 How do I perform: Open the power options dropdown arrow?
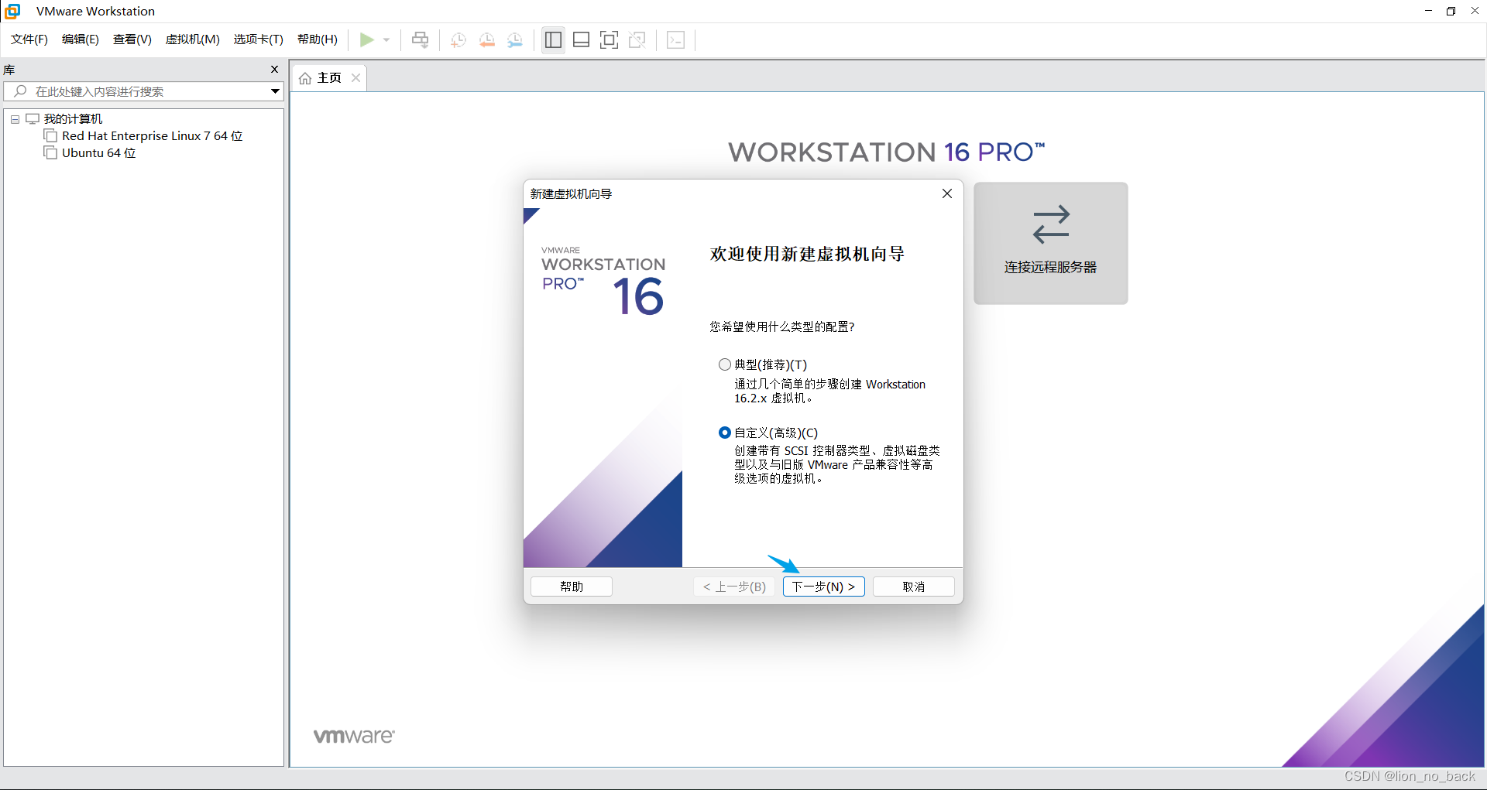point(386,39)
